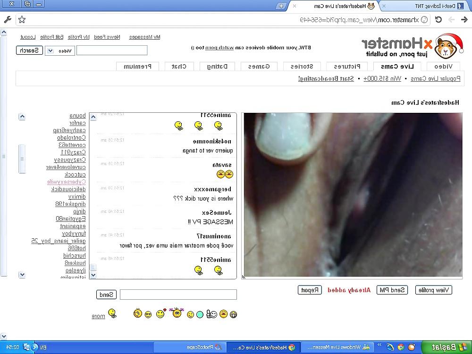Click the chat Send button
This screenshot has width=472, height=354.
point(106,295)
